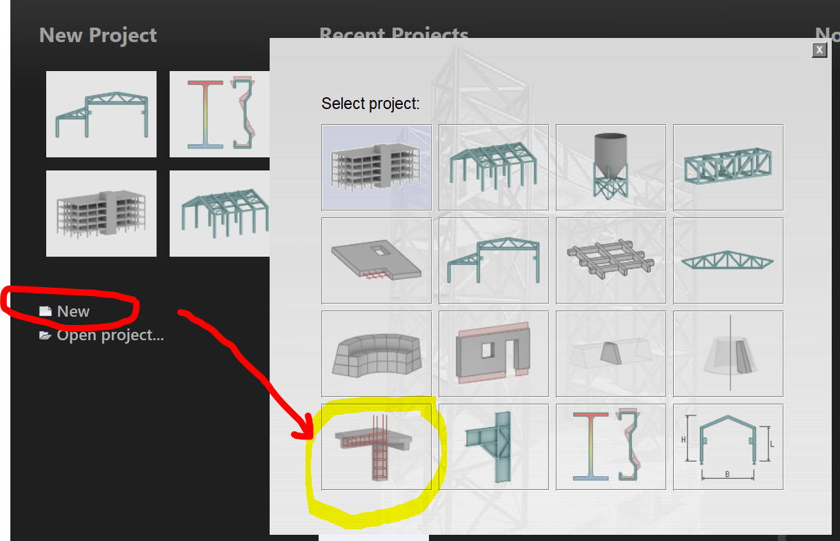Screen dimensions: 840x541
Task: Close the Select project dialog
Action: pos(819,50)
